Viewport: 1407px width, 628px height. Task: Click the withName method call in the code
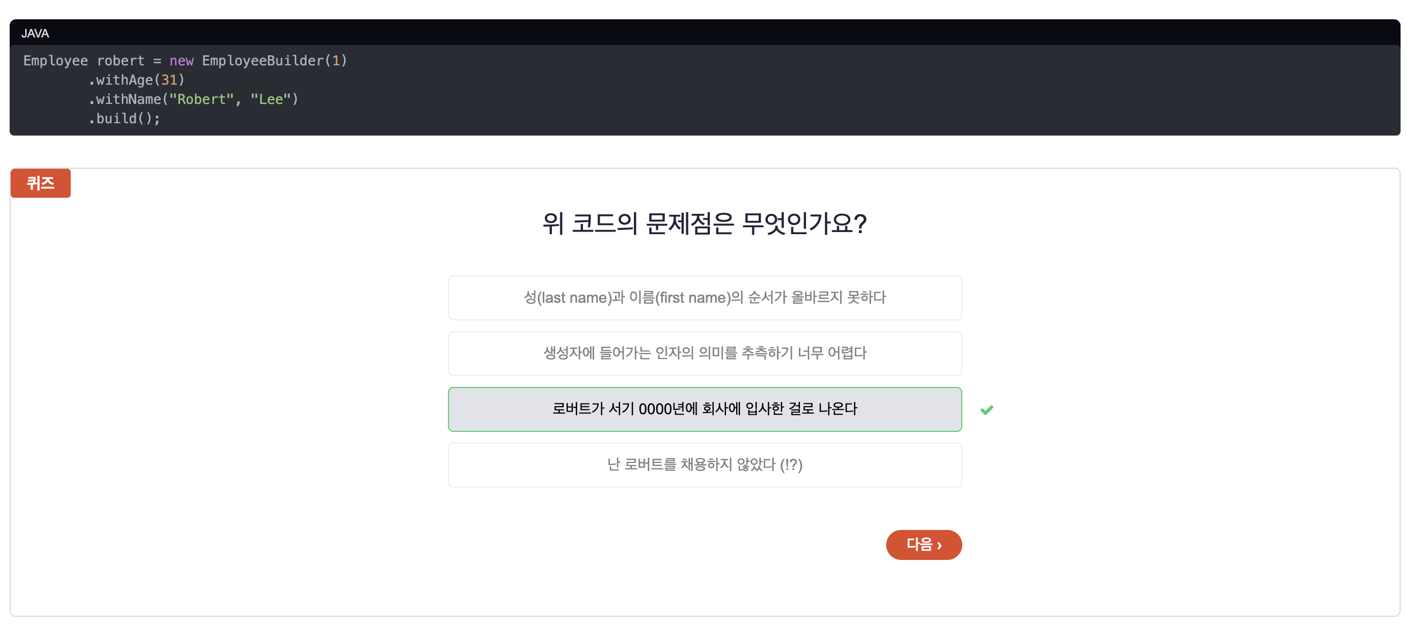(129, 99)
